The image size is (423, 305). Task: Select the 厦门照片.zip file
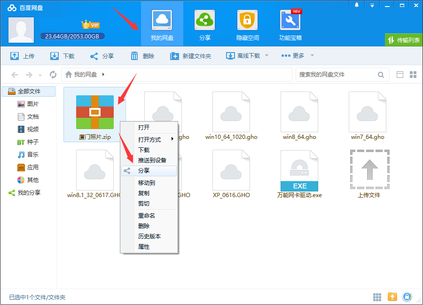[94, 114]
